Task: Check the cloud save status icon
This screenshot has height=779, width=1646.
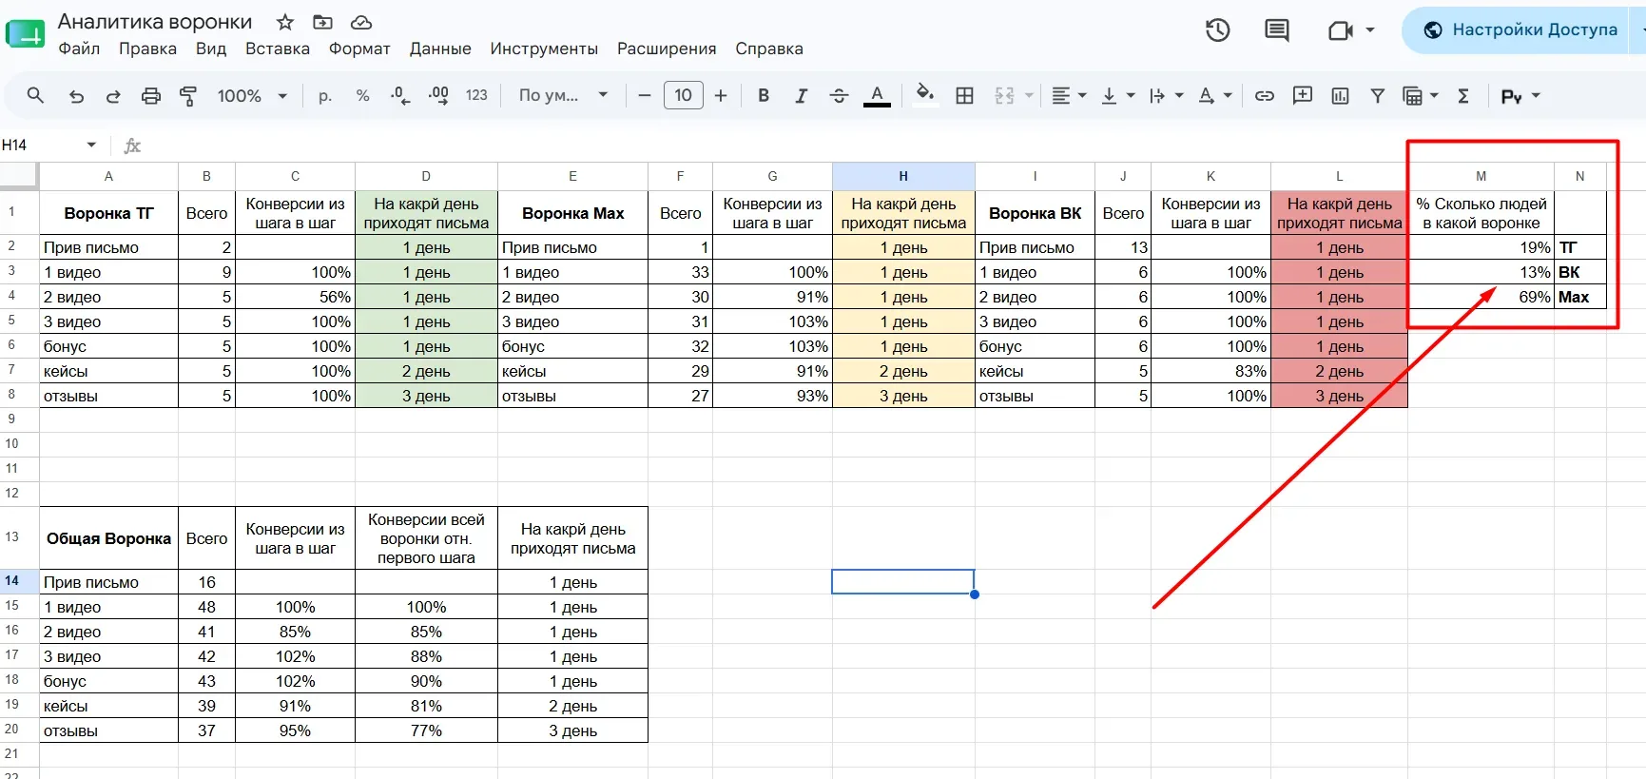Action: pyautogui.click(x=361, y=22)
